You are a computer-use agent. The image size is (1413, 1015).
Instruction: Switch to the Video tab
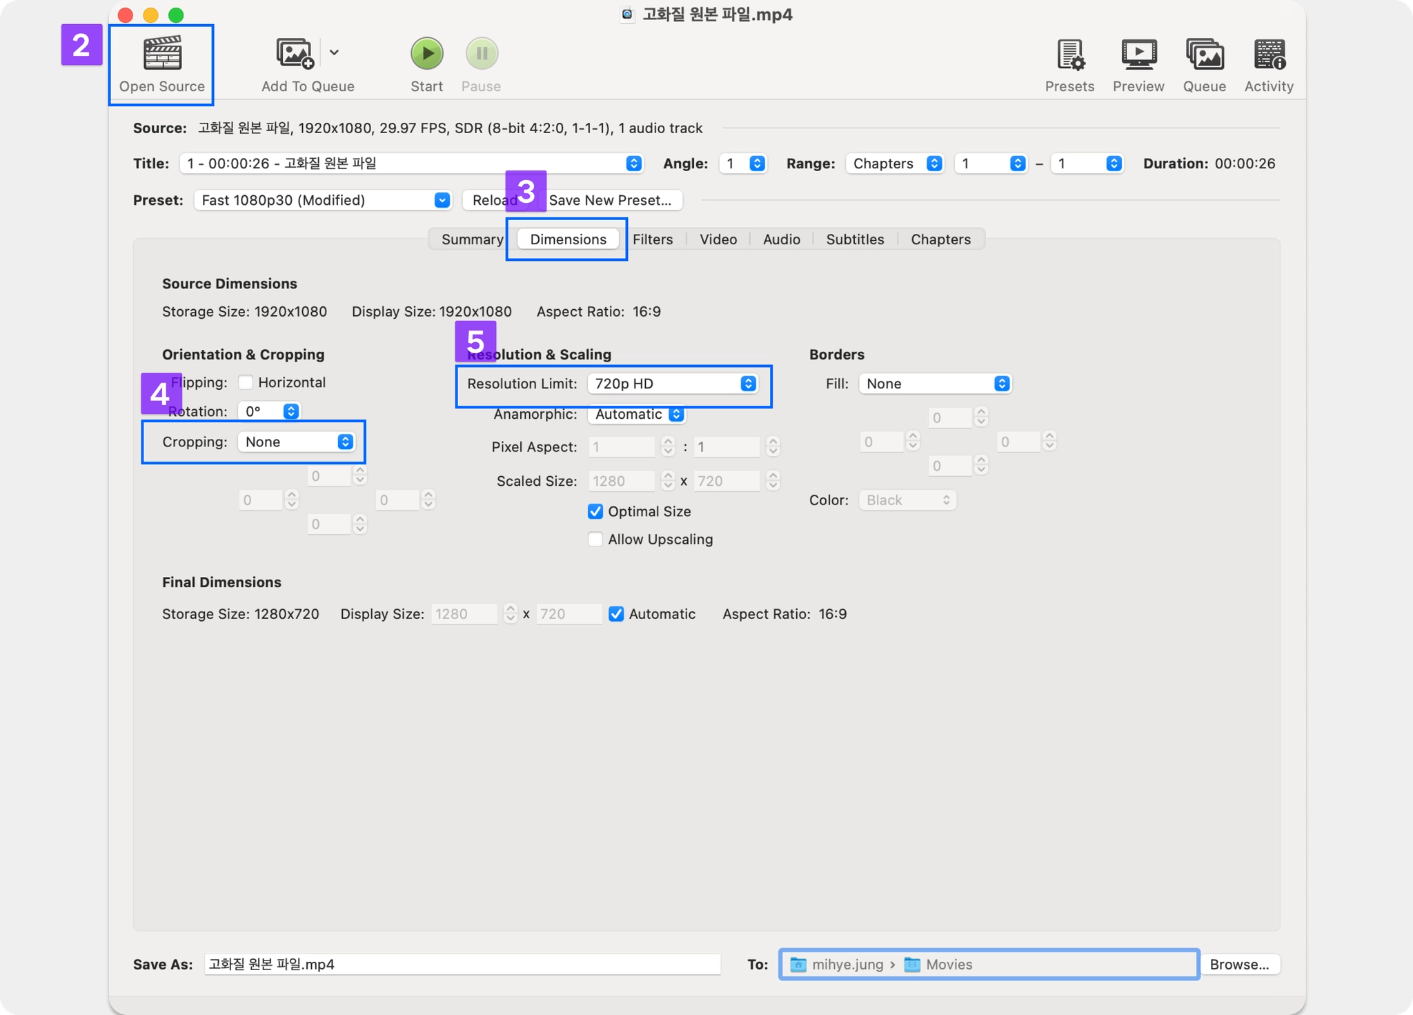[x=718, y=239]
